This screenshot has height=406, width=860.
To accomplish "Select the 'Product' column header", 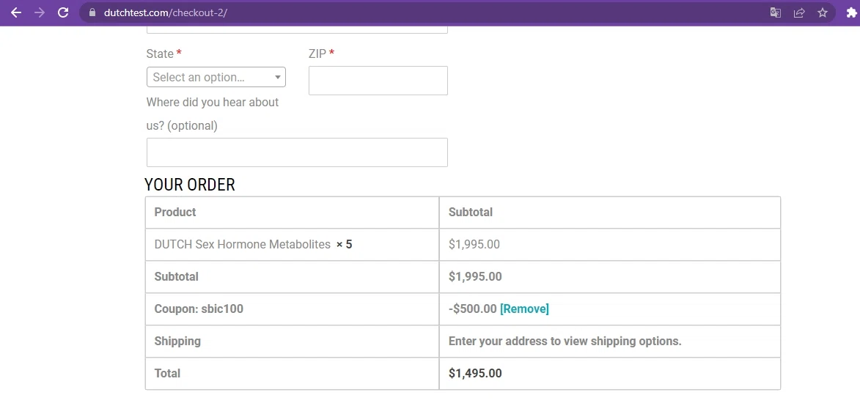I will (x=175, y=212).
